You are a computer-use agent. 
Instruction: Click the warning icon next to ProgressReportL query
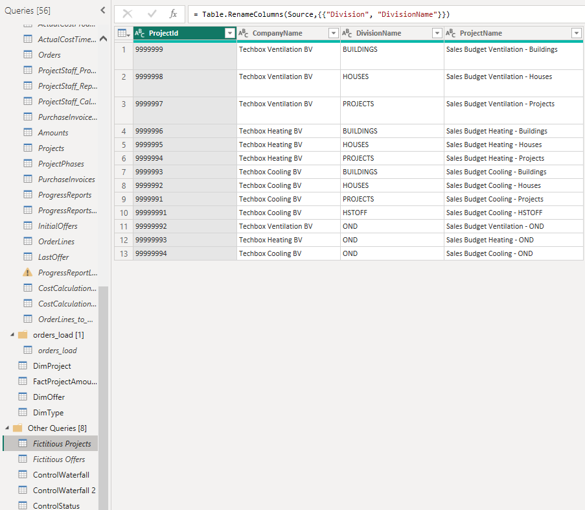[28, 272]
